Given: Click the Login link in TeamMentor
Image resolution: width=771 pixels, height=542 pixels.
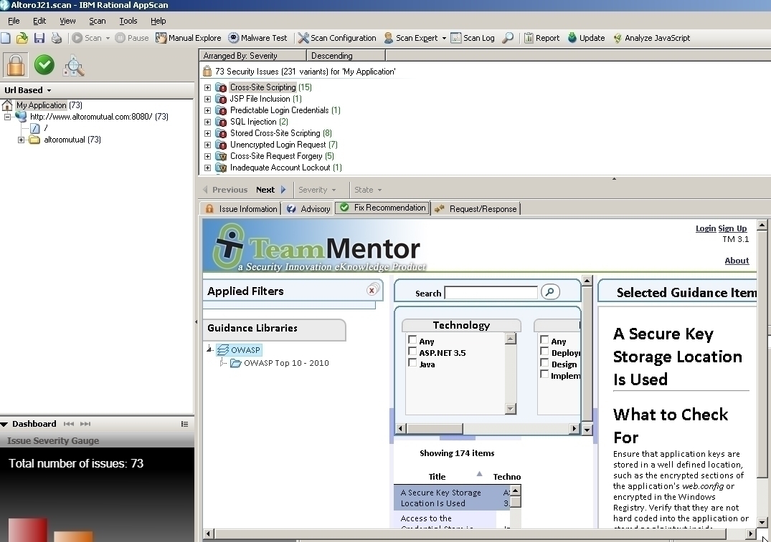Looking at the screenshot, I should tap(705, 228).
